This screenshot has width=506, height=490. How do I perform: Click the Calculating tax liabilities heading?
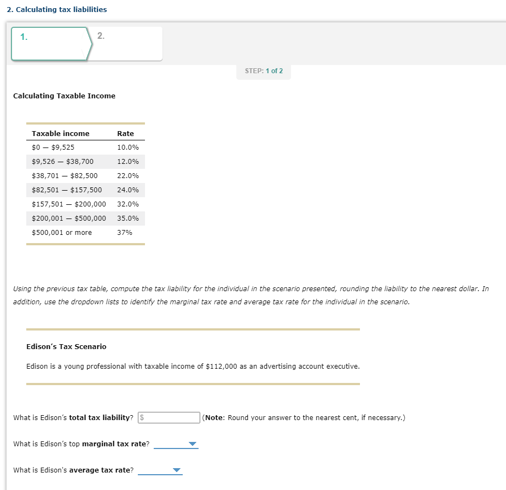(x=56, y=9)
